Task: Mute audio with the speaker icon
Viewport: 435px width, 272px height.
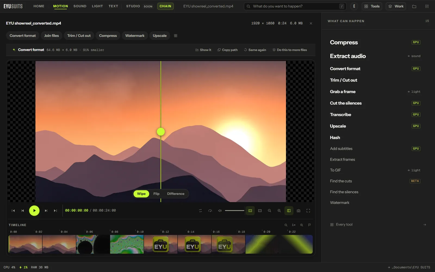Action: 220,211
